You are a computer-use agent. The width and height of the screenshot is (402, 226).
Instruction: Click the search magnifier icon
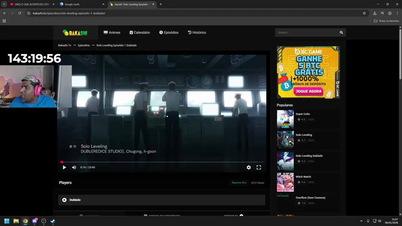coord(341,32)
